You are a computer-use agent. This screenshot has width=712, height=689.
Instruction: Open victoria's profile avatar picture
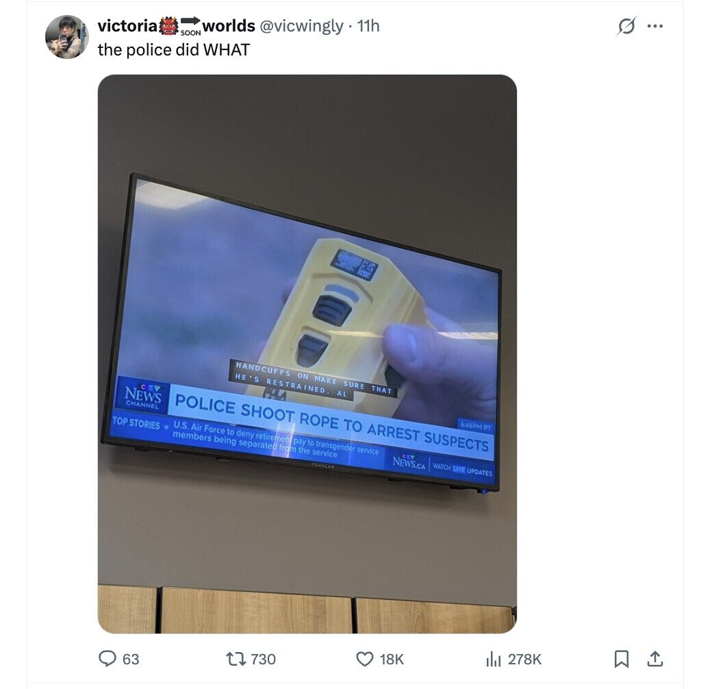click(x=67, y=37)
